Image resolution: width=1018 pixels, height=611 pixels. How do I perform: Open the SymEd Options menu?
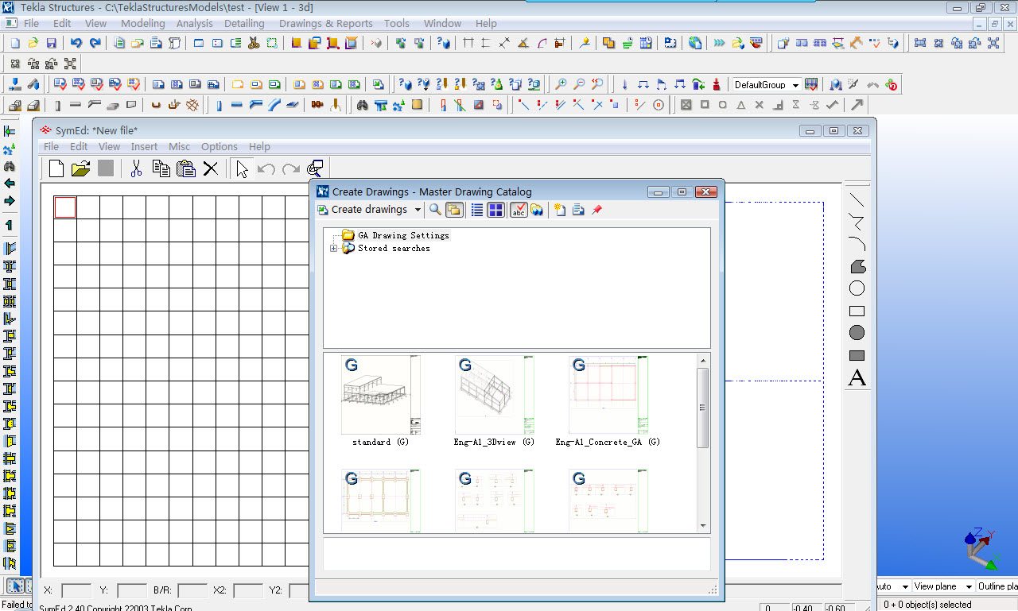(220, 146)
